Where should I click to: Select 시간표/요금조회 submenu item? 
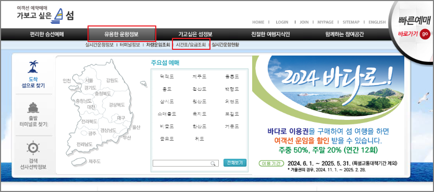point(191,45)
